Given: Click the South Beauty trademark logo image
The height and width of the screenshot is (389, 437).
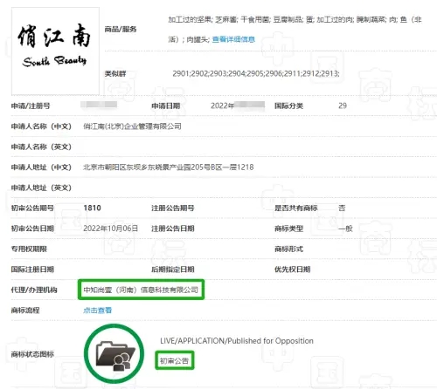Looking at the screenshot, I should tap(55, 51).
